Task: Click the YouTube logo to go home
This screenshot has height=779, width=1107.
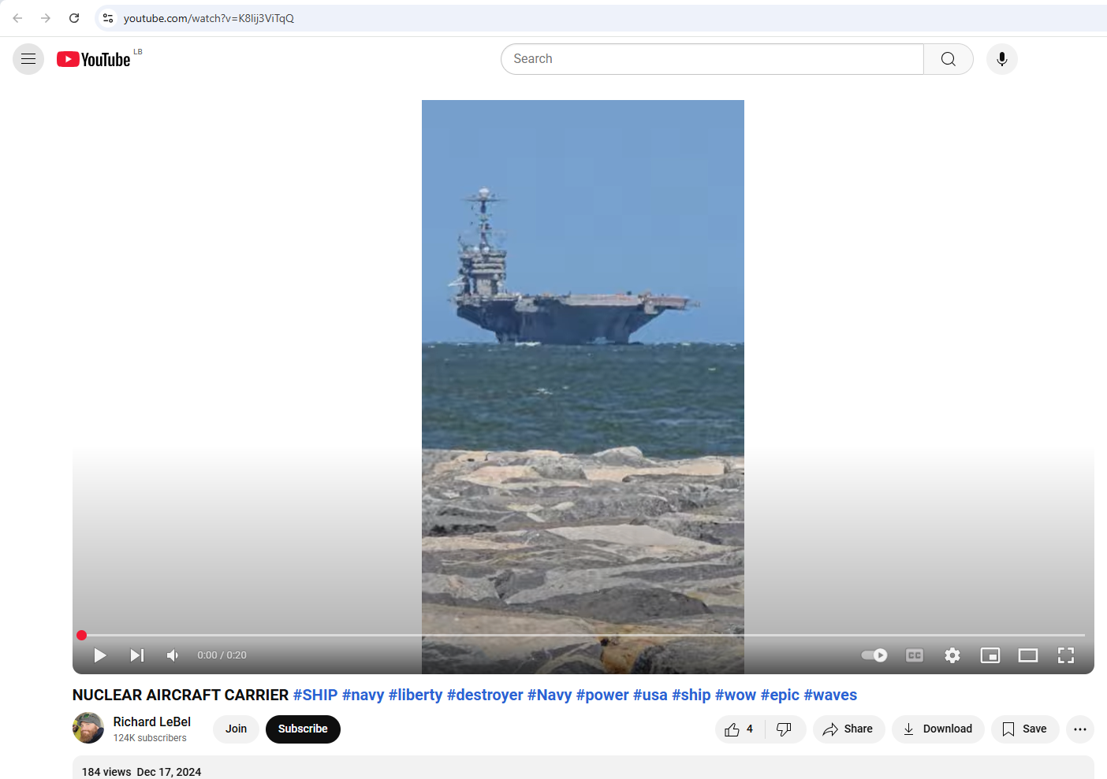Action: point(94,60)
